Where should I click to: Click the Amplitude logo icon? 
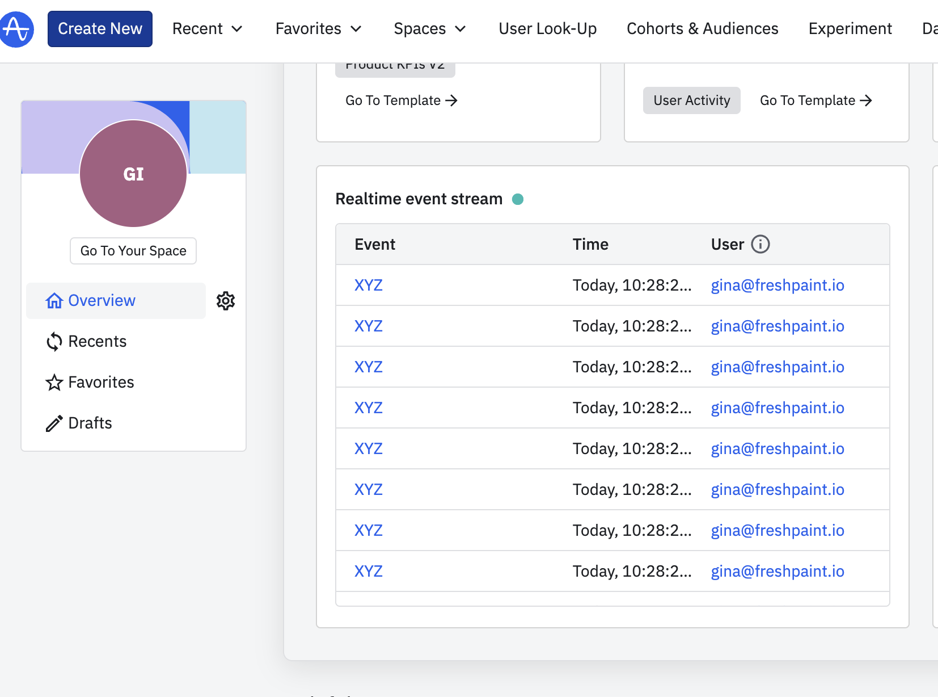coord(16,29)
